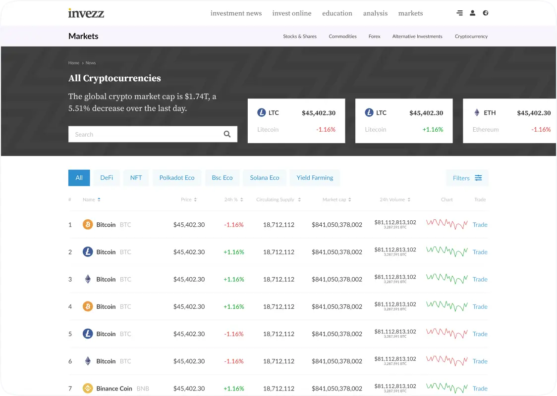The image size is (557, 396).
Task: Open the red sparkline chart in row 1
Action: click(447, 224)
